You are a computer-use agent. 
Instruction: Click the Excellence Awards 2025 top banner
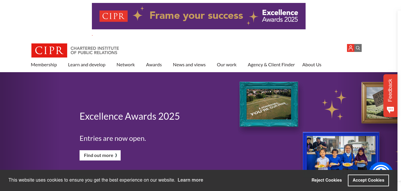point(199,16)
